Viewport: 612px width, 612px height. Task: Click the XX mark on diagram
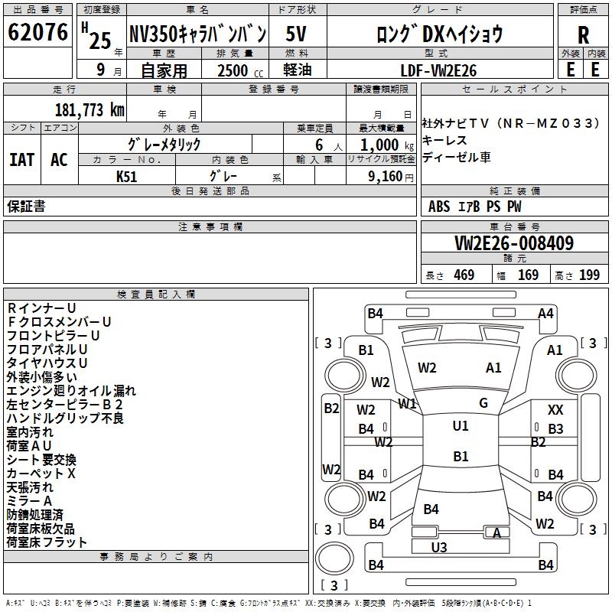[x=555, y=410]
